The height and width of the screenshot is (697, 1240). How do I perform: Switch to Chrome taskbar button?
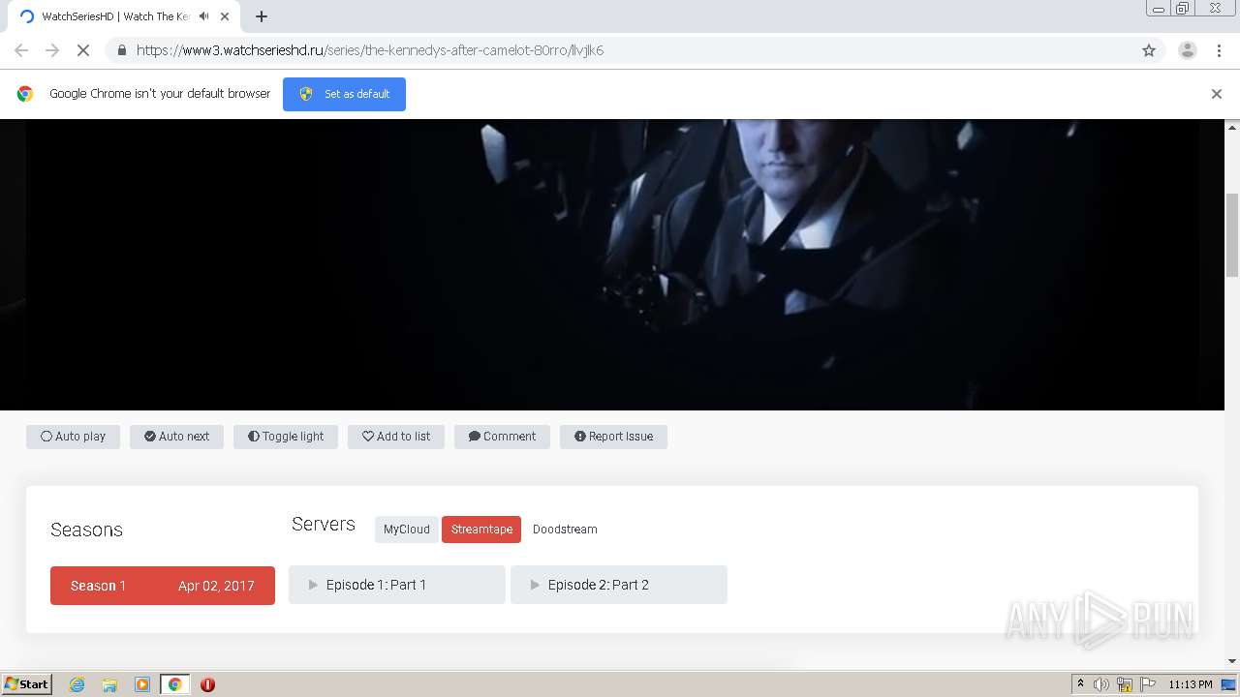pyautogui.click(x=175, y=684)
